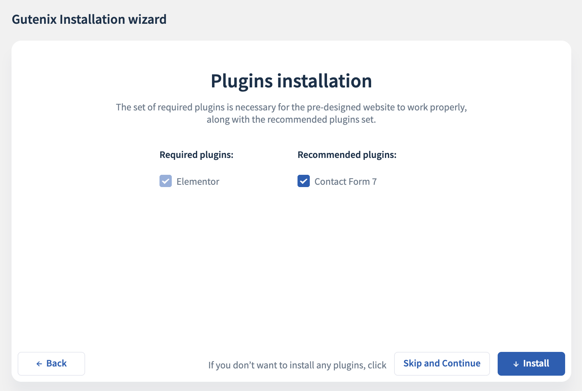Click the Elementor plugin label

click(x=198, y=182)
